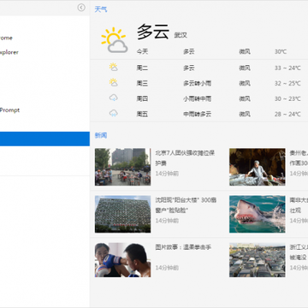Open the old man in cave thumbnail
This screenshot has width=308, height=308.
point(258,167)
